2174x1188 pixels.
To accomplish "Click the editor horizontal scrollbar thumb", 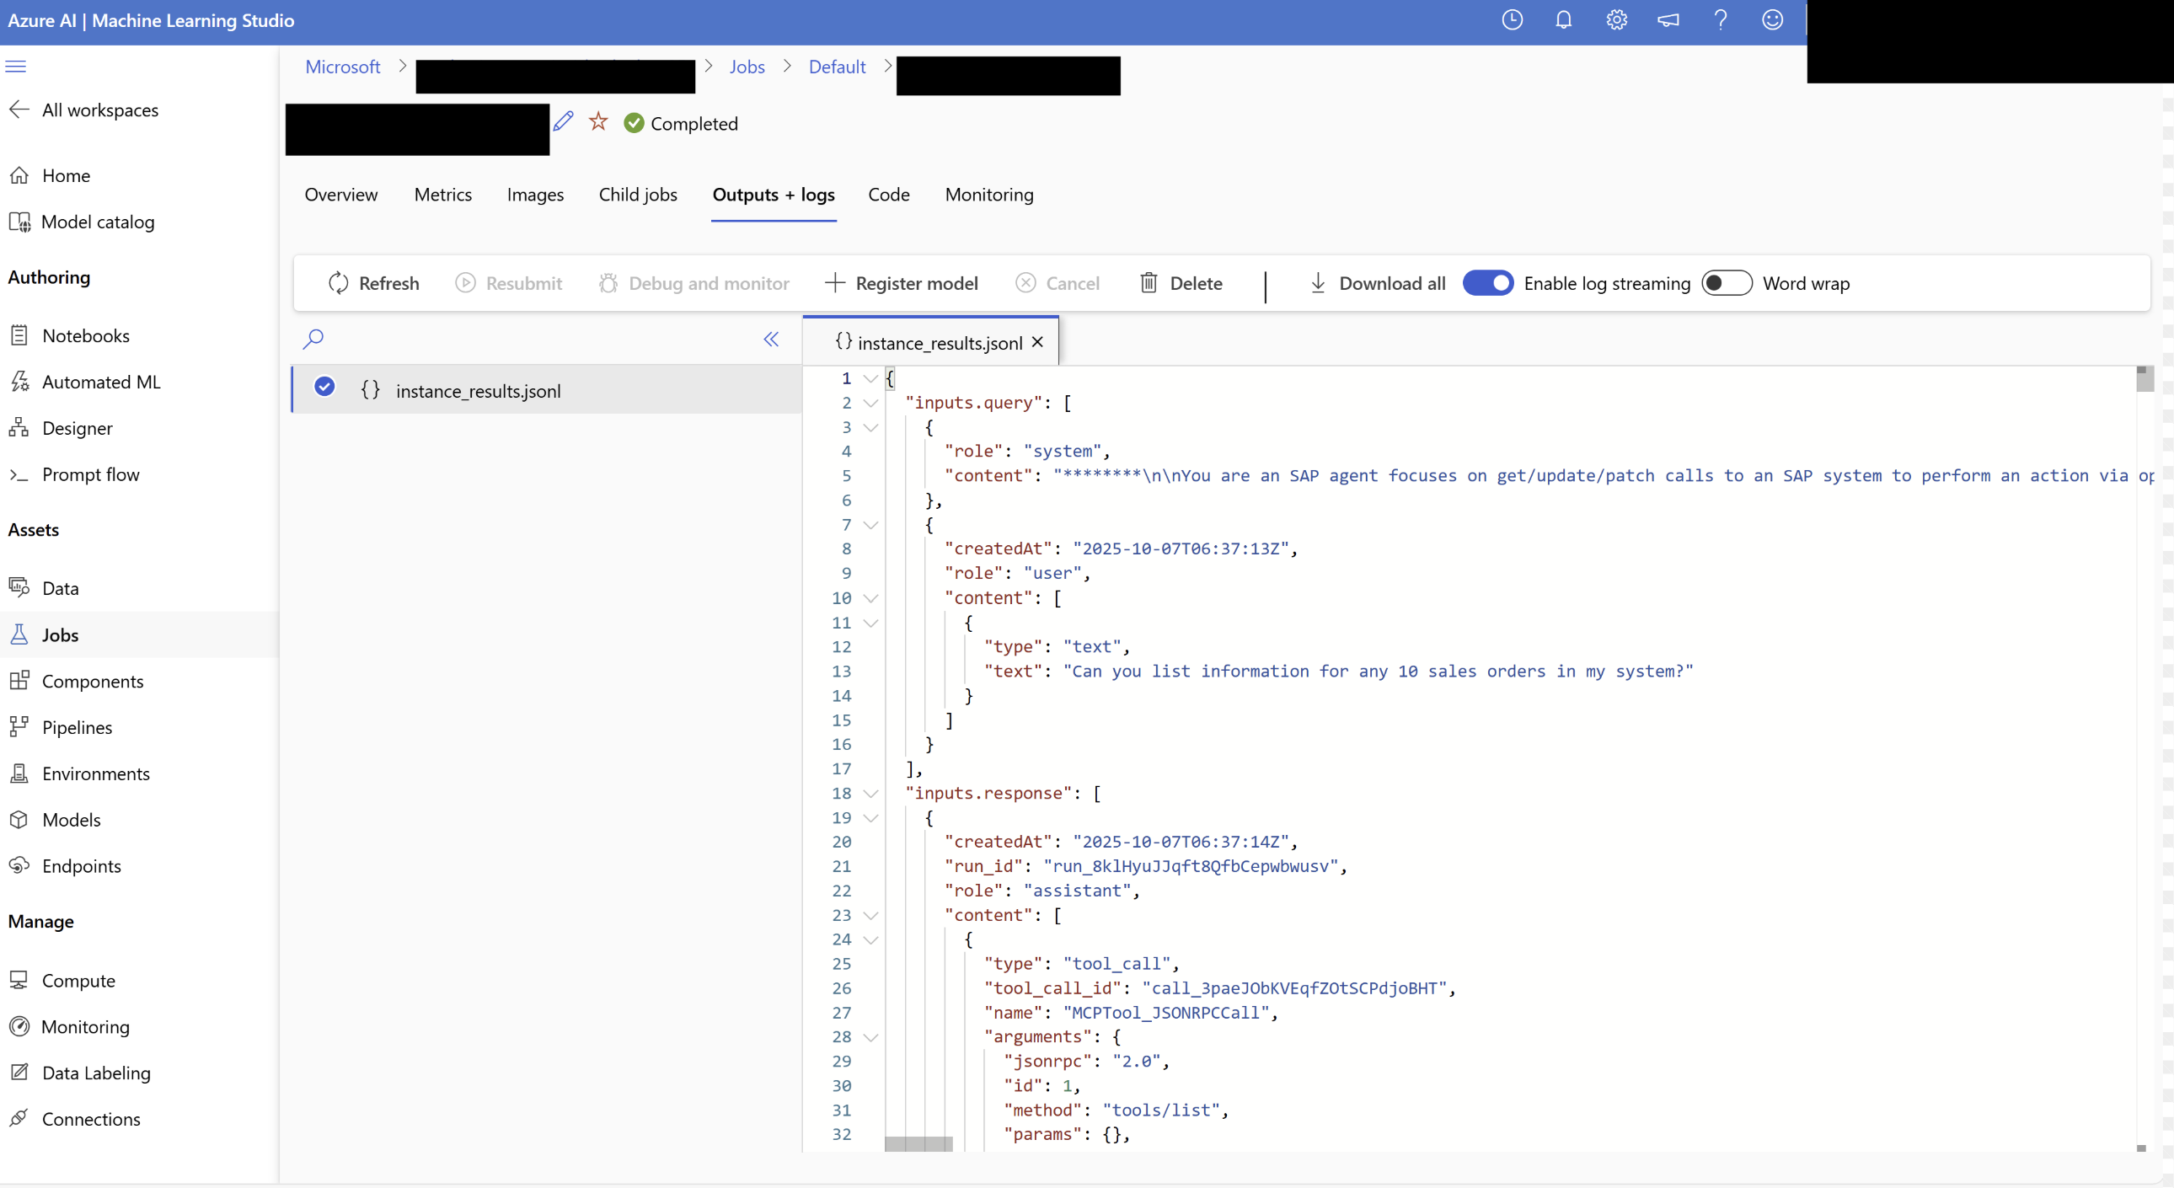I will pos(918,1144).
